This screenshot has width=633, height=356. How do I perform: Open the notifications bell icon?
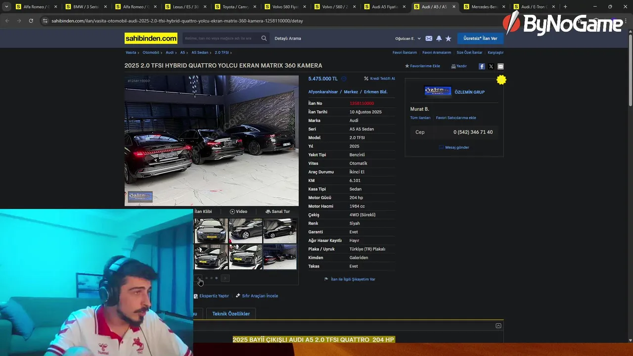point(439,38)
